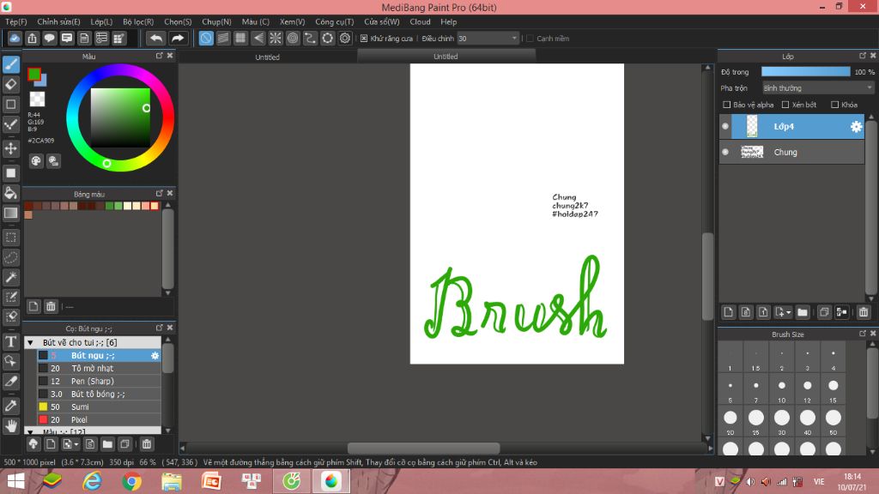Enable the parallel lines snap guide
Screen dimensions: 879x494
point(223,38)
